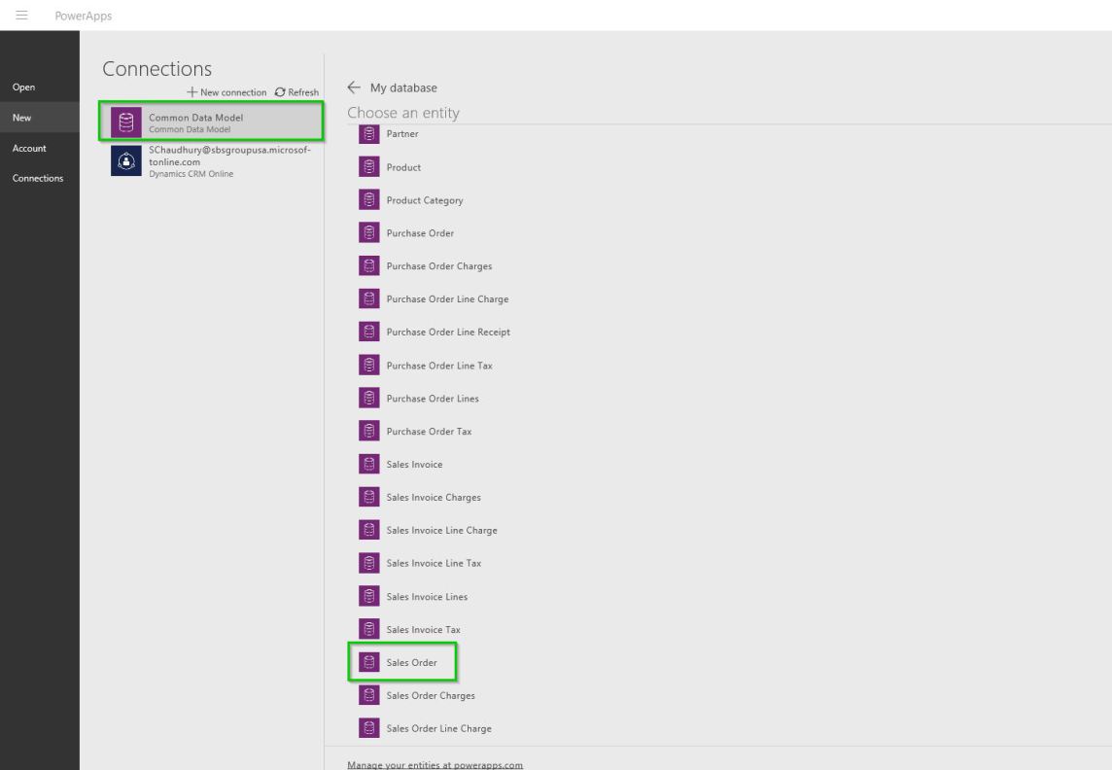The height and width of the screenshot is (770, 1112).
Task: Click the Purchase Order Line Receipt icon
Action: click(x=368, y=332)
